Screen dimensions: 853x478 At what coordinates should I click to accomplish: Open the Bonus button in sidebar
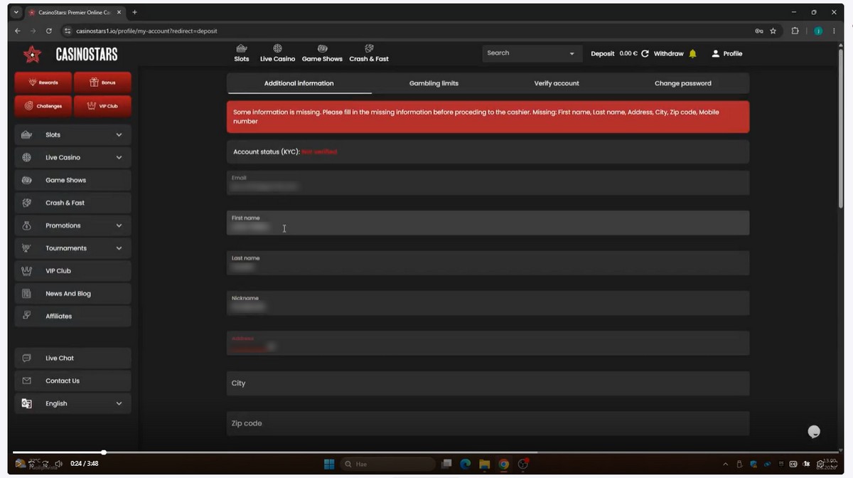[102, 83]
